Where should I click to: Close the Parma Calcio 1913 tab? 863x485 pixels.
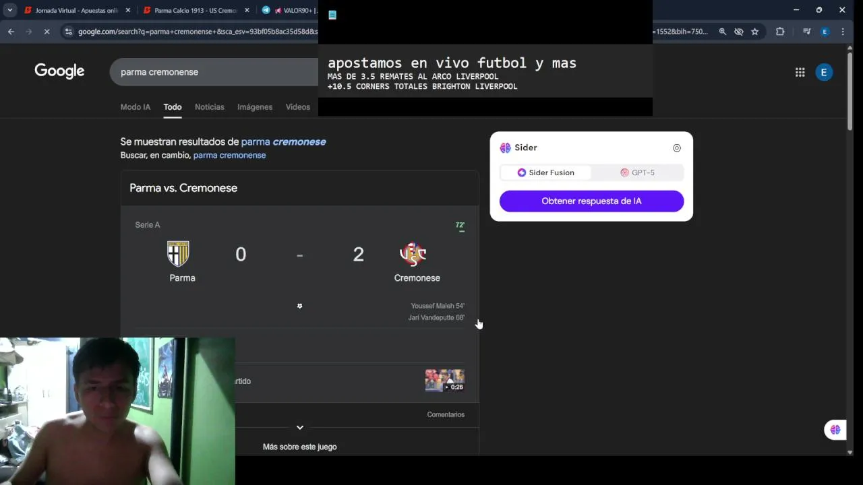tap(247, 10)
